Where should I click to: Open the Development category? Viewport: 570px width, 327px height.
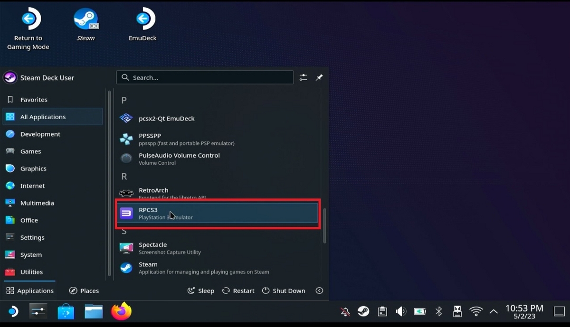(52, 134)
